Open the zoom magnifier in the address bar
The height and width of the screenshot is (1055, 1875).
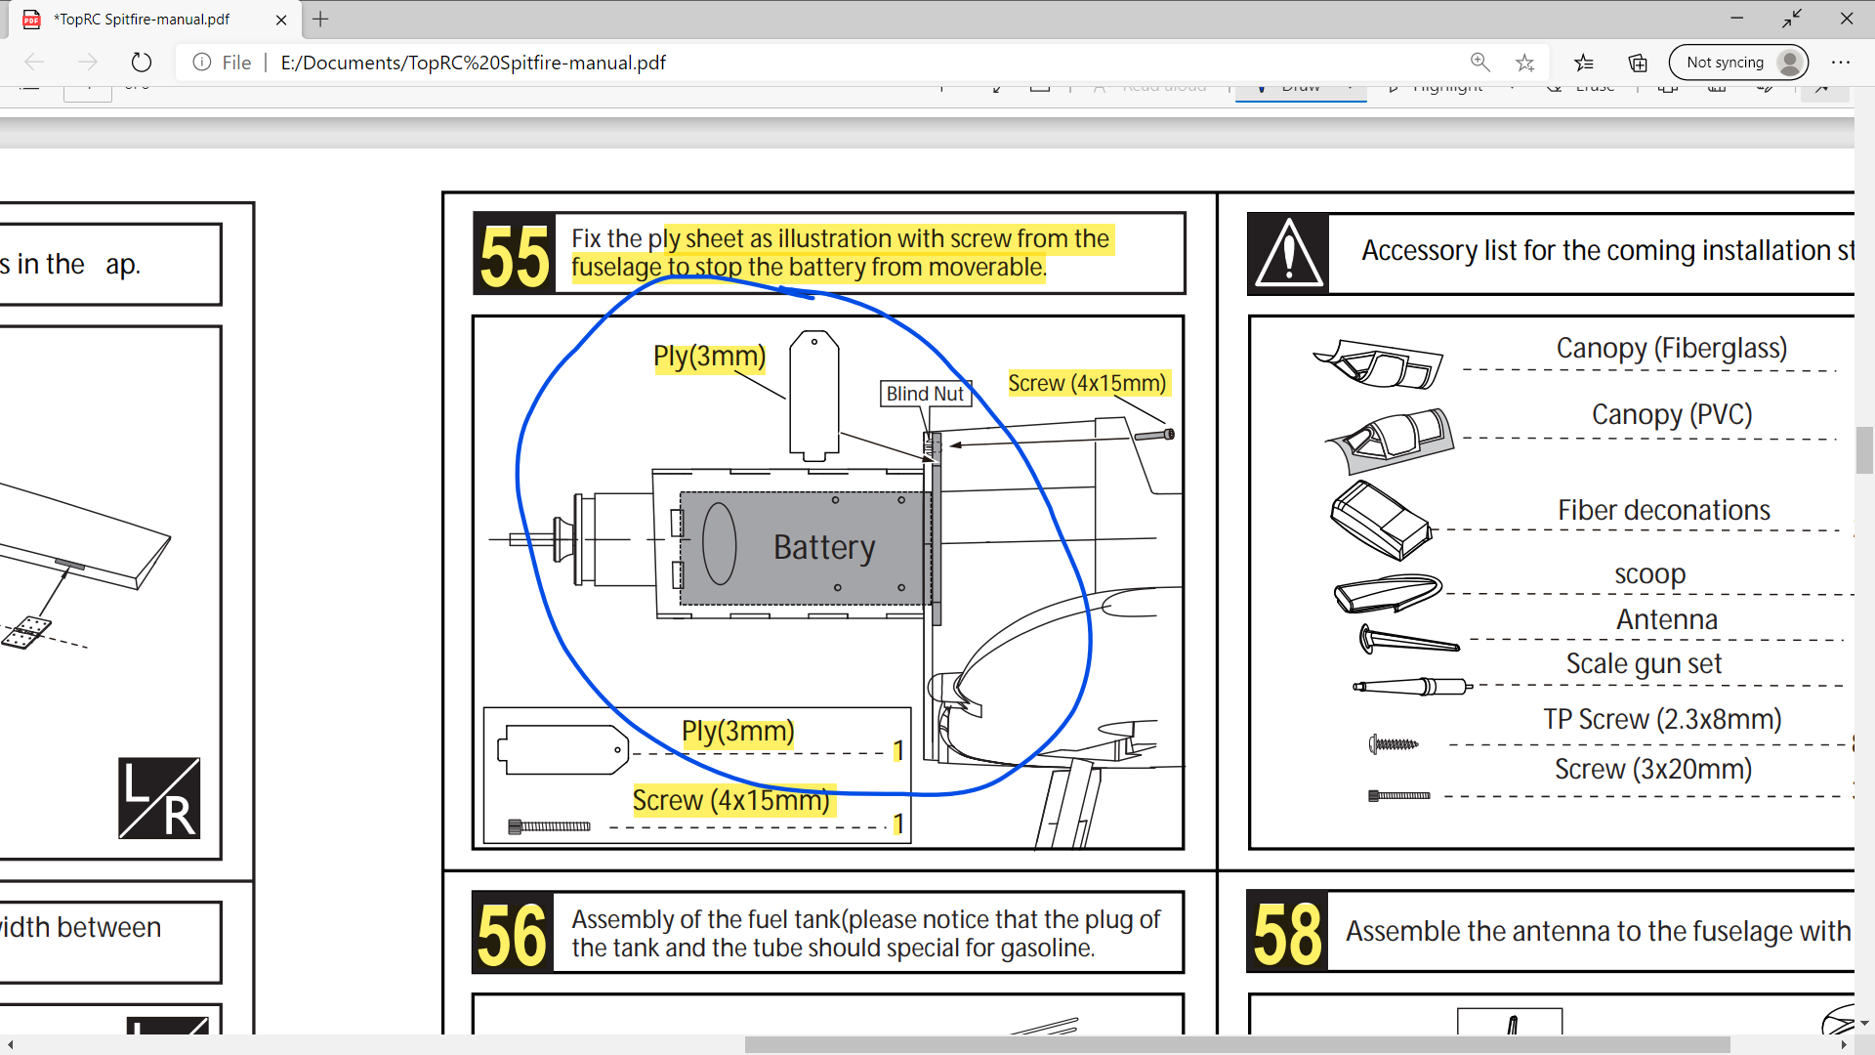[x=1480, y=63]
